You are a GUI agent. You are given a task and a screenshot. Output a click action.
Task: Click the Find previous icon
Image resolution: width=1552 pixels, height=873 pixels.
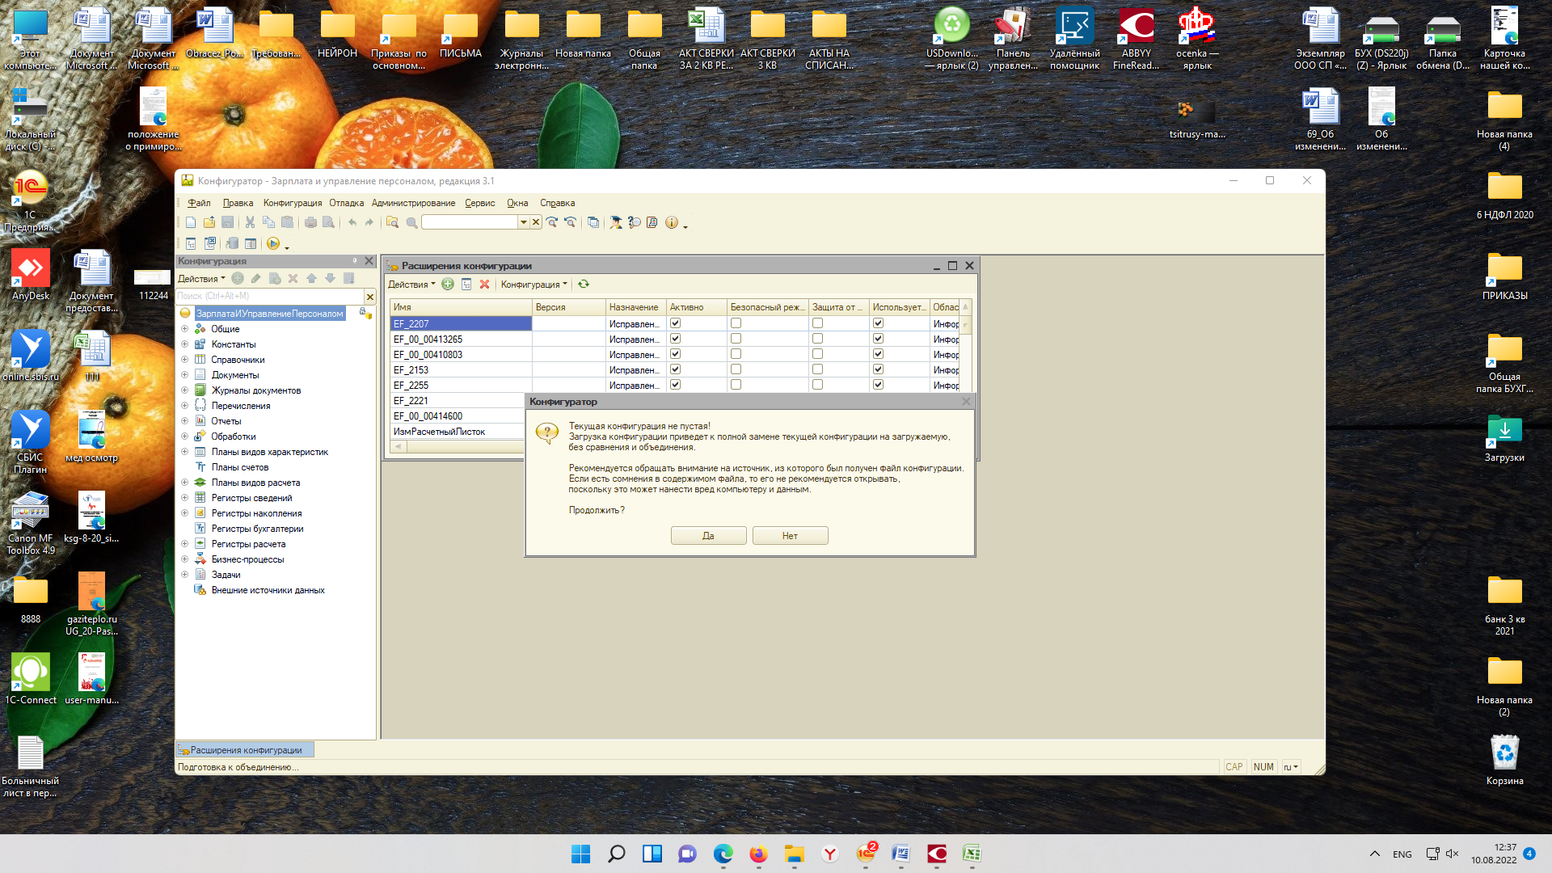pos(571,222)
